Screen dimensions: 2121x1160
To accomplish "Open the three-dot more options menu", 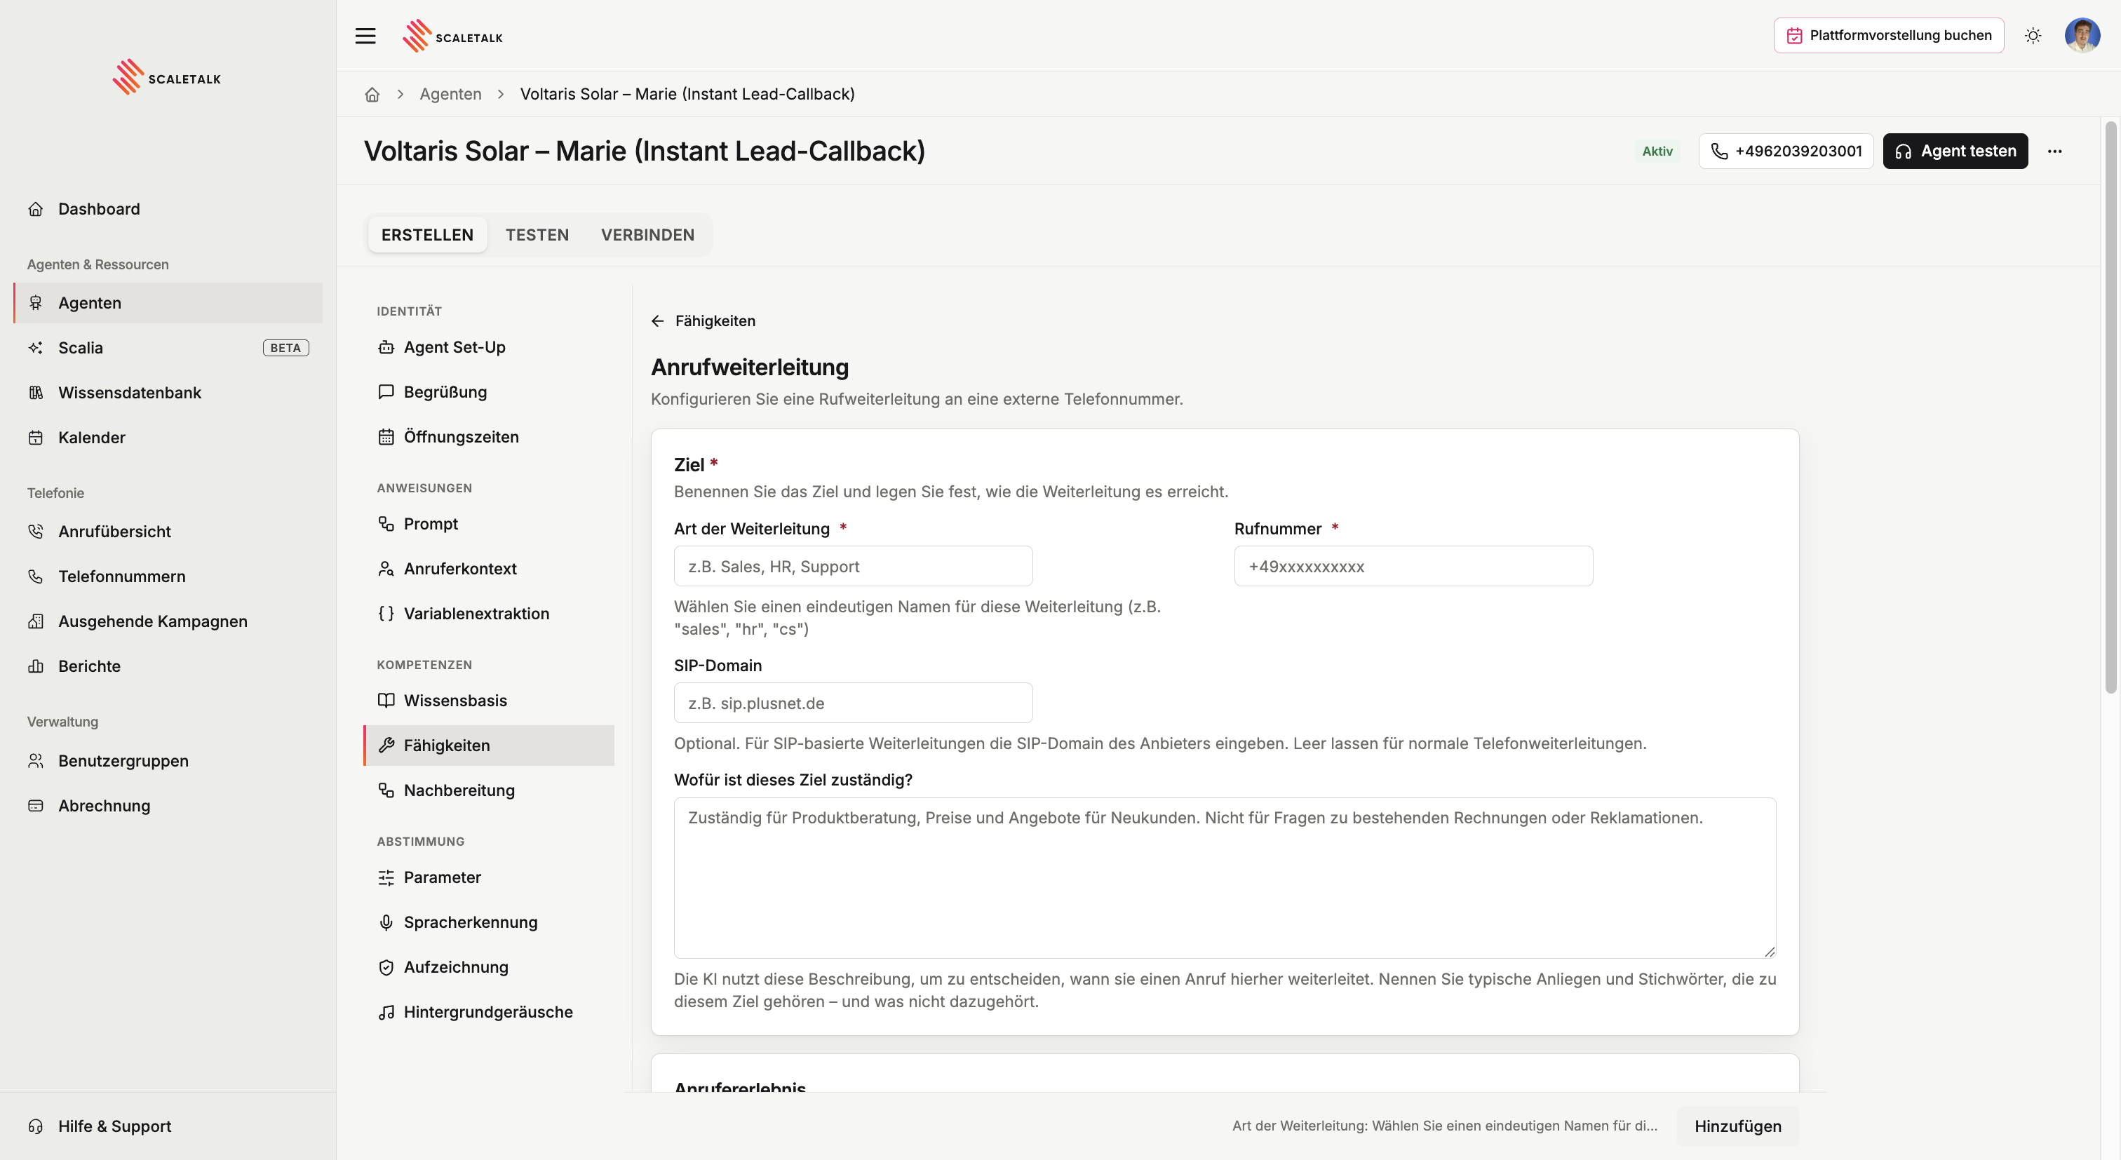I will 2055,151.
